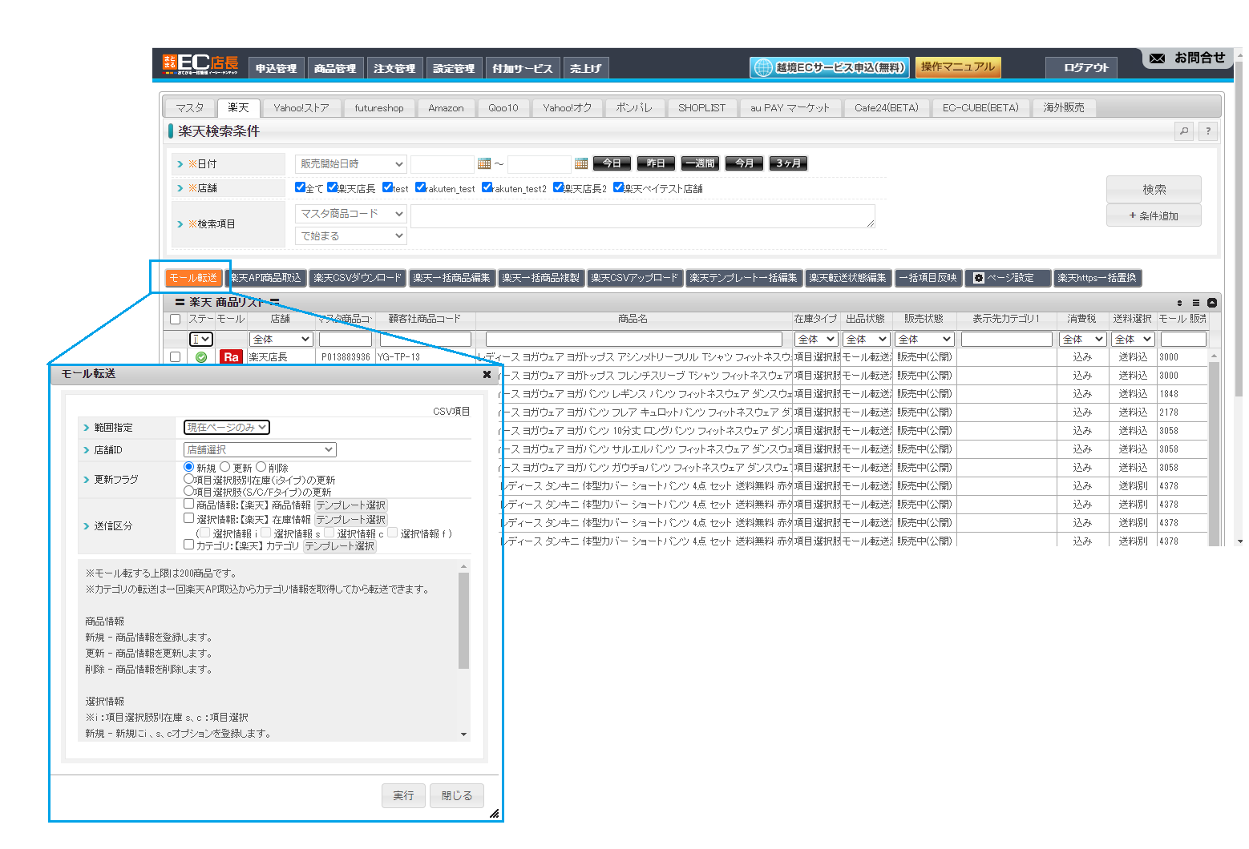Open the 販売状態 column filter dropdown
This screenshot has height=849, width=1249.
pyautogui.click(x=925, y=340)
